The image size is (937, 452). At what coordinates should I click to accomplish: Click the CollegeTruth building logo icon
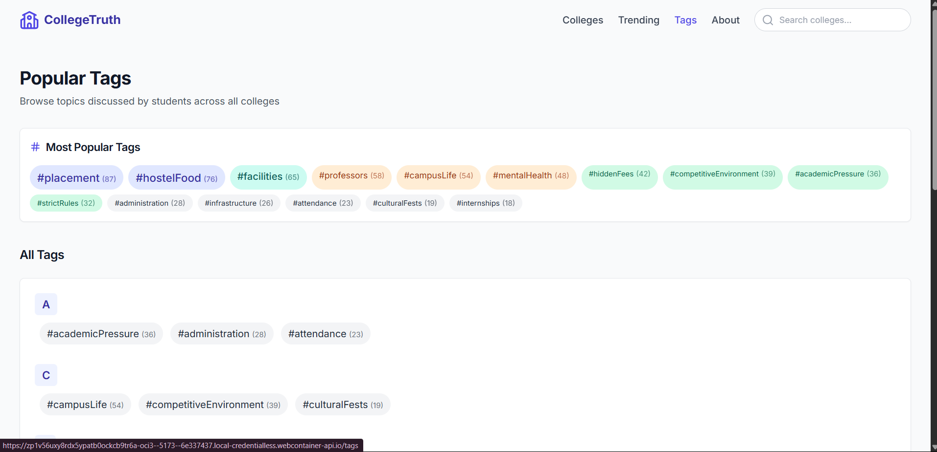click(x=29, y=20)
